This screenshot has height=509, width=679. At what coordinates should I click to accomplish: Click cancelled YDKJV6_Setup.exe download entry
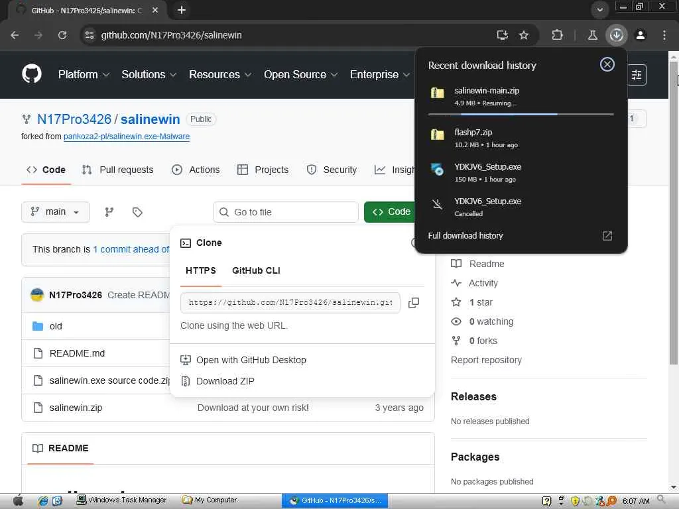521,207
